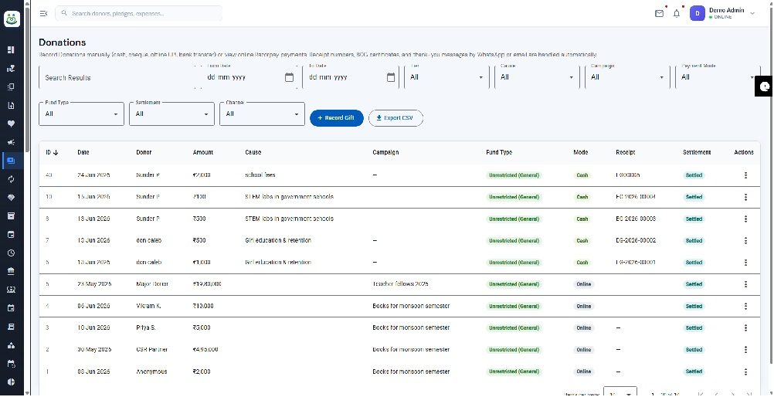Viewport: 774px width, 397px height.
Task: Click the floating dark widget at right edge
Action: coord(765,87)
